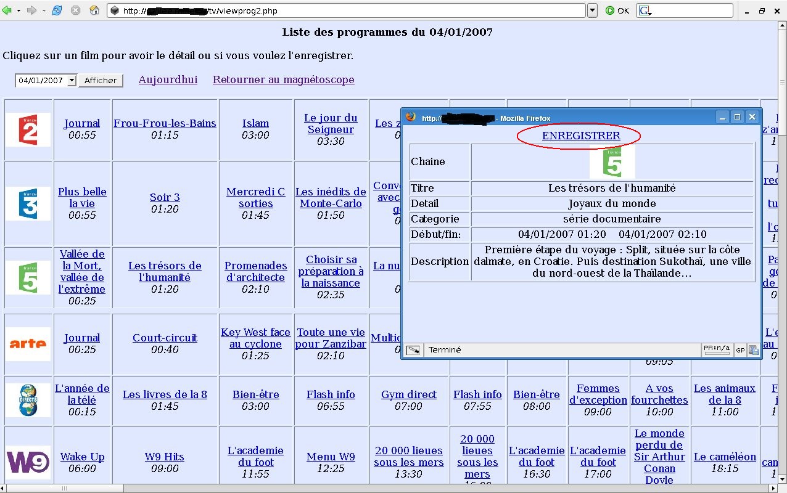The image size is (787, 493).
Task: Click the eyedropper icon in popup status bar
Action: tap(413, 350)
